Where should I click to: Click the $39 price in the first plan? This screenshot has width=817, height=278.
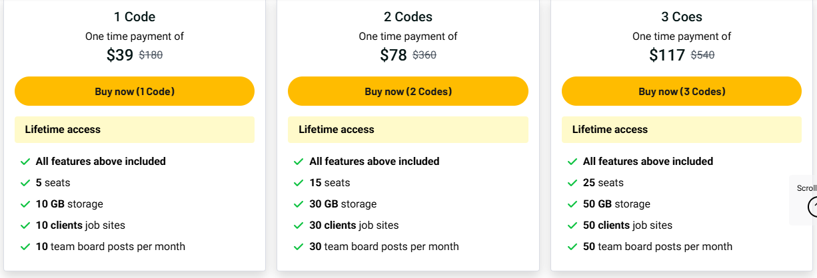(120, 55)
